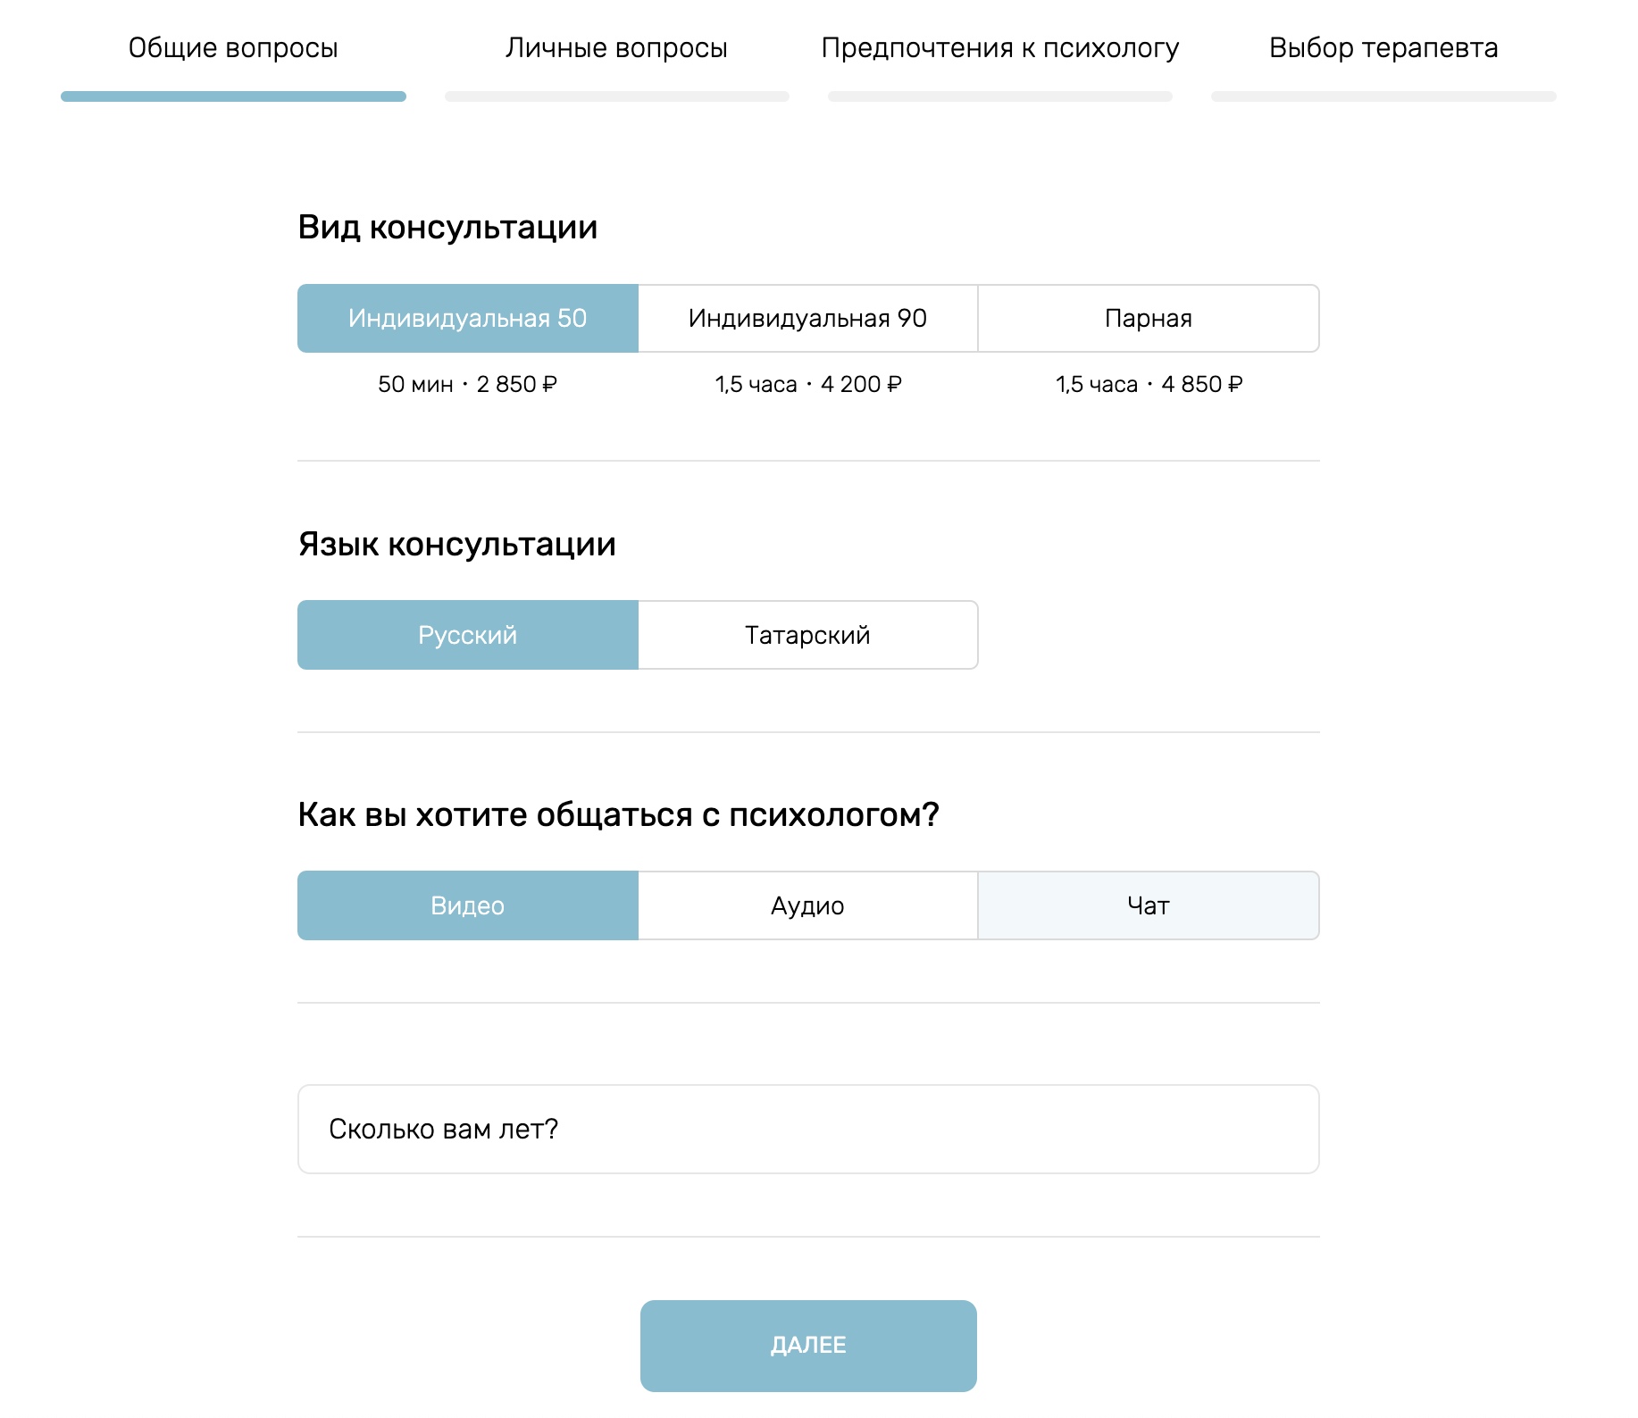Click the 50 мин · 2 850 ₽ price label
Image resolution: width=1638 pixels, height=1418 pixels.
coord(467,385)
